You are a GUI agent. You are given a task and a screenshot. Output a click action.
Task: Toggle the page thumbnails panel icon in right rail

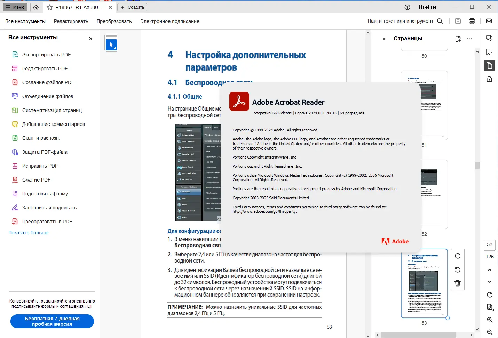pyautogui.click(x=489, y=65)
